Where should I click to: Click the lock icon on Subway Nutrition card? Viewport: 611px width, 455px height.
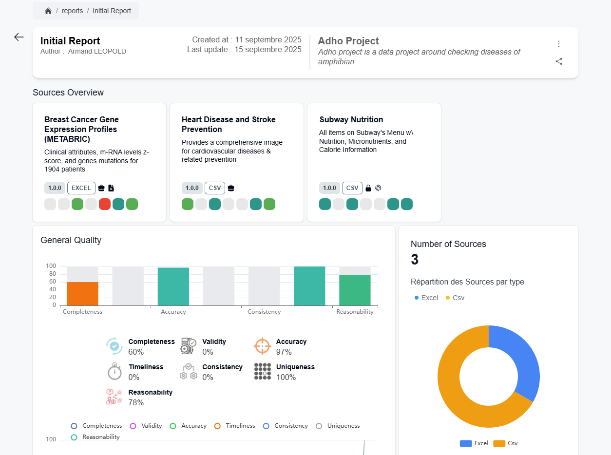(x=368, y=188)
